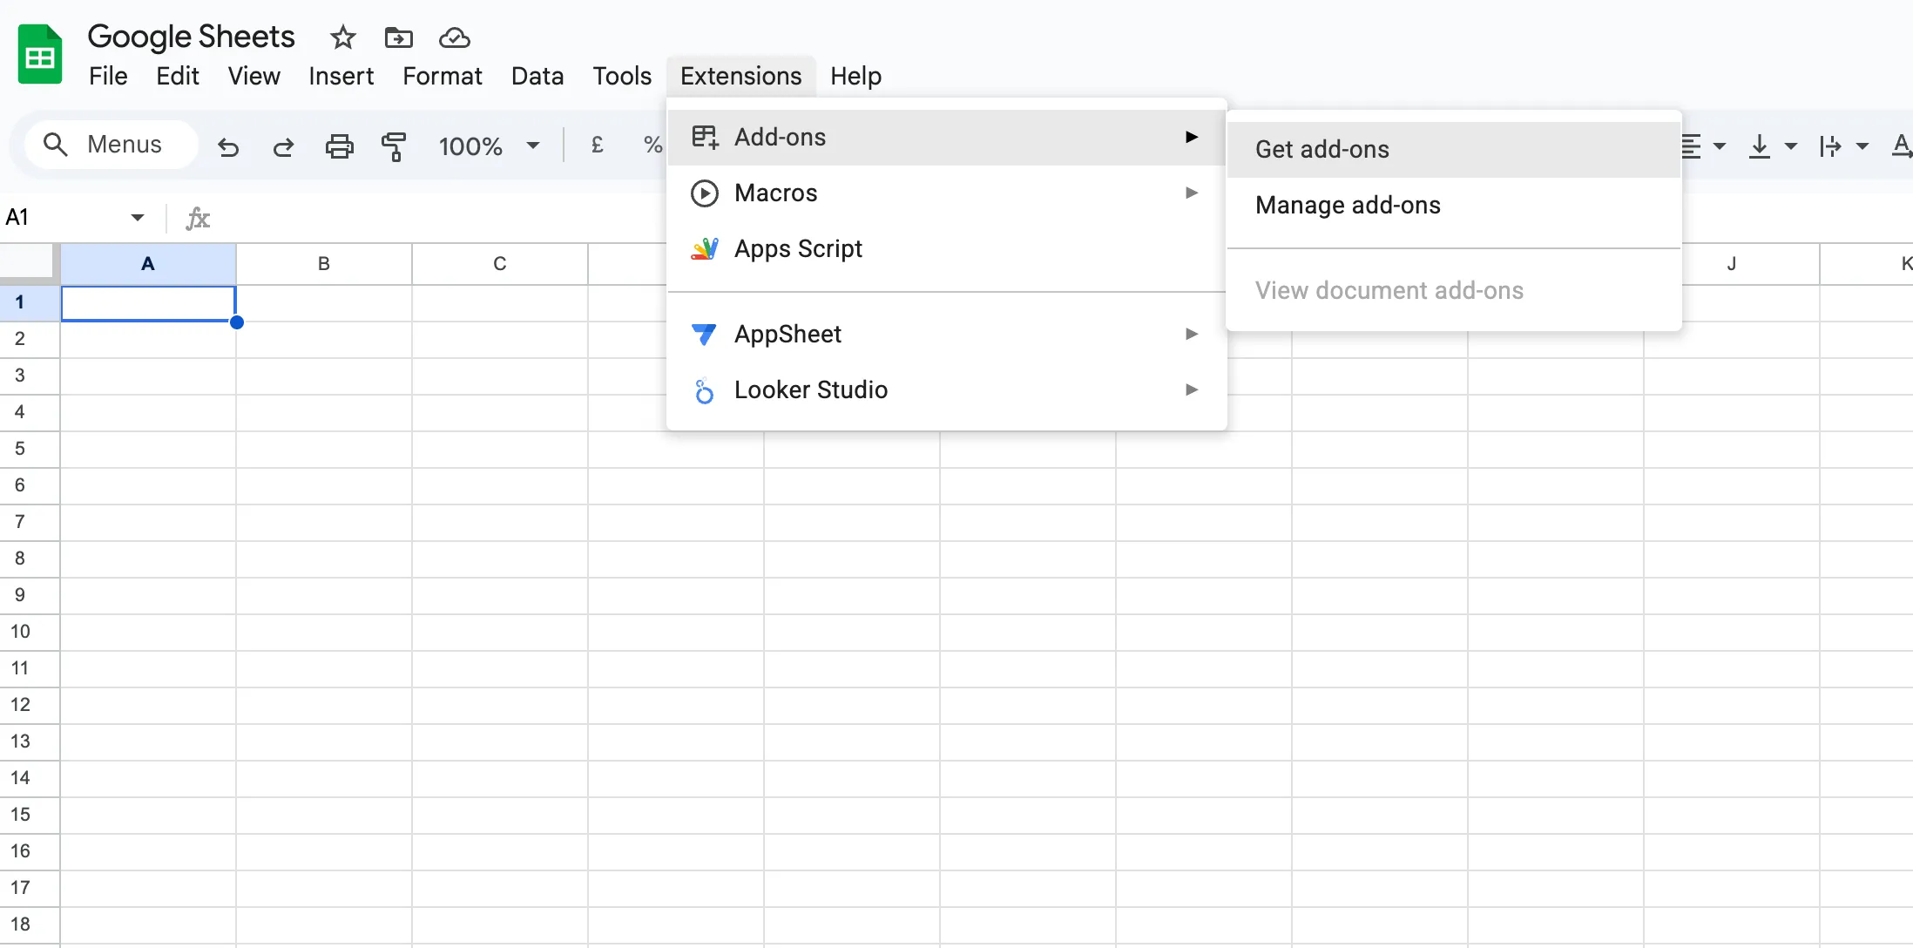Star this spreadsheet
Screen dimensions: 1913x948
pyautogui.click(x=343, y=37)
